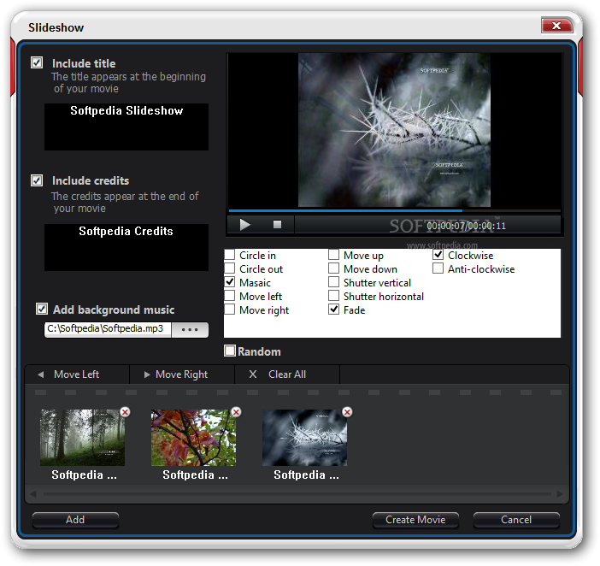Click the preview progress bar
The image size is (600, 566).
[x=395, y=210]
